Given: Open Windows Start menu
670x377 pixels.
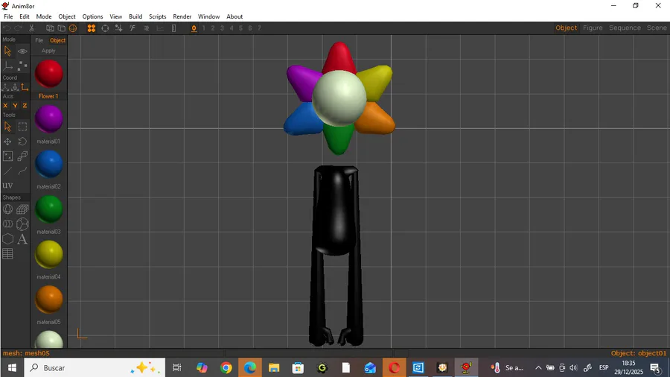Looking at the screenshot, I should click(x=12, y=367).
